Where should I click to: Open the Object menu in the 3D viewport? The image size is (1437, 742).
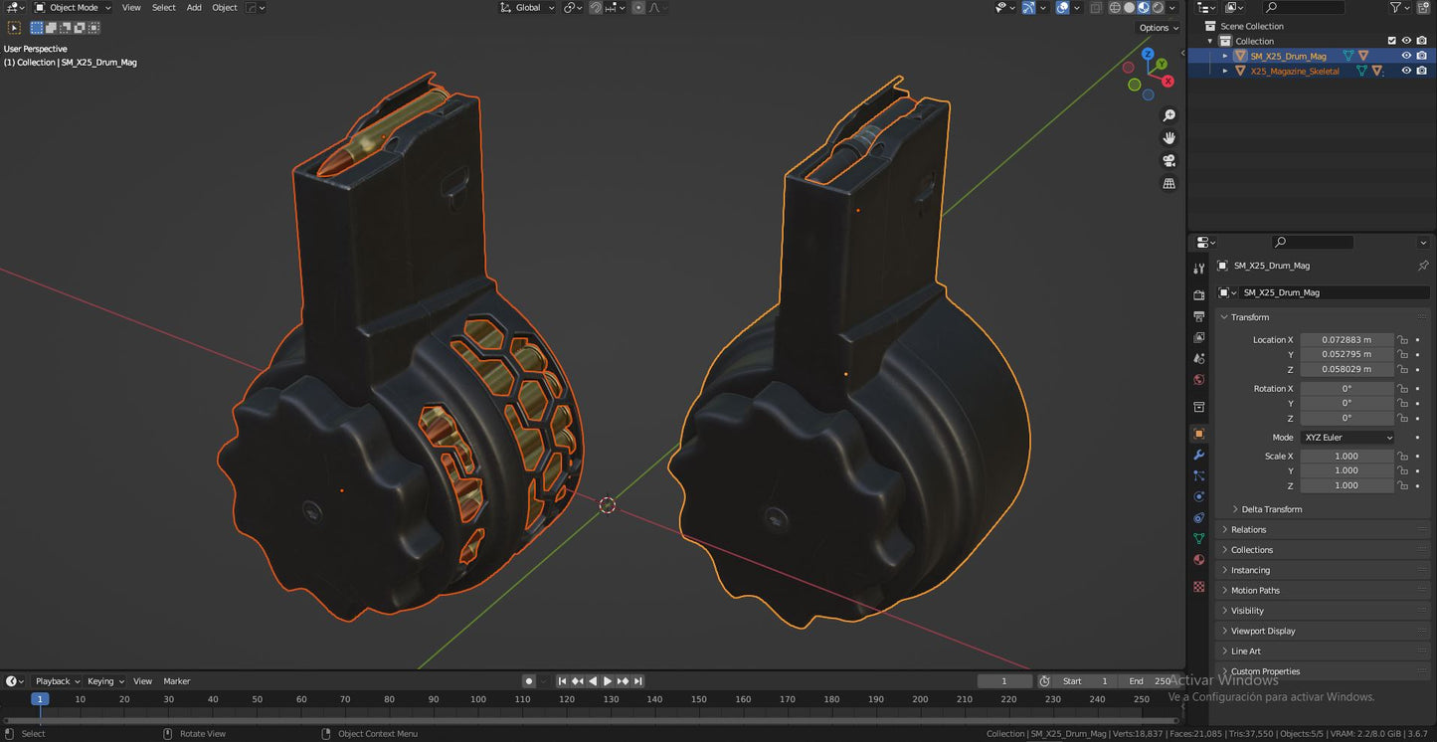tap(225, 8)
